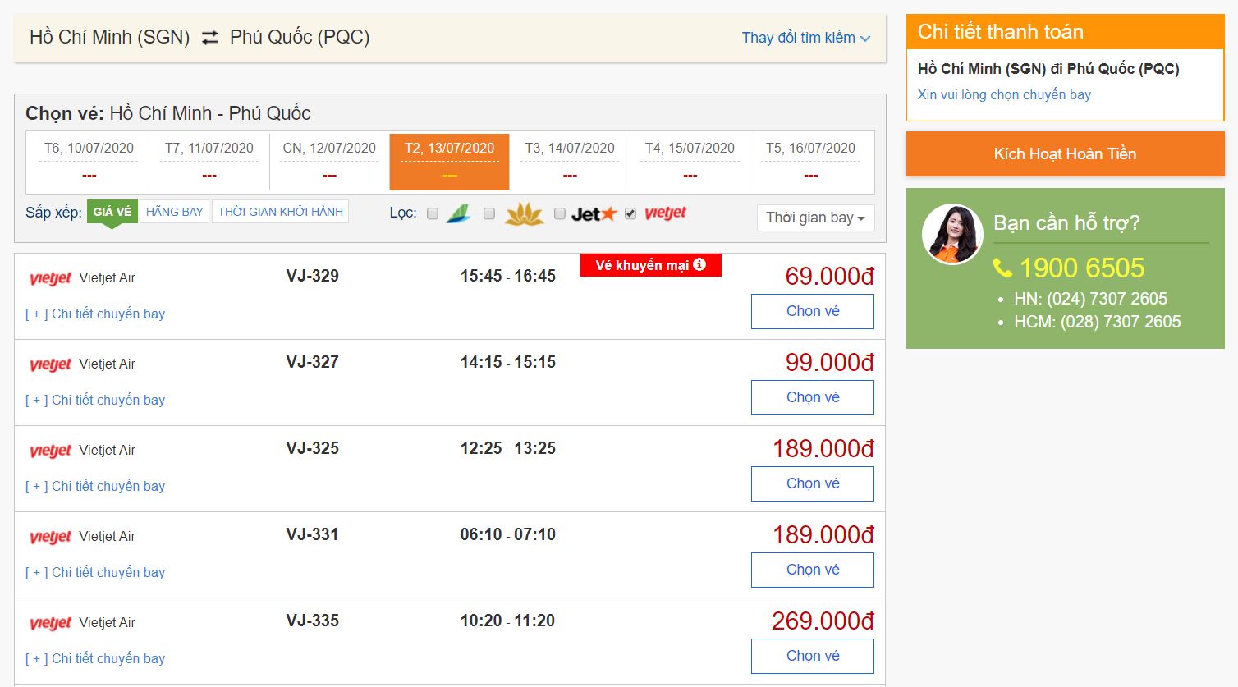This screenshot has width=1238, height=687.
Task: Click the price 99.000đ
Action: (x=829, y=363)
